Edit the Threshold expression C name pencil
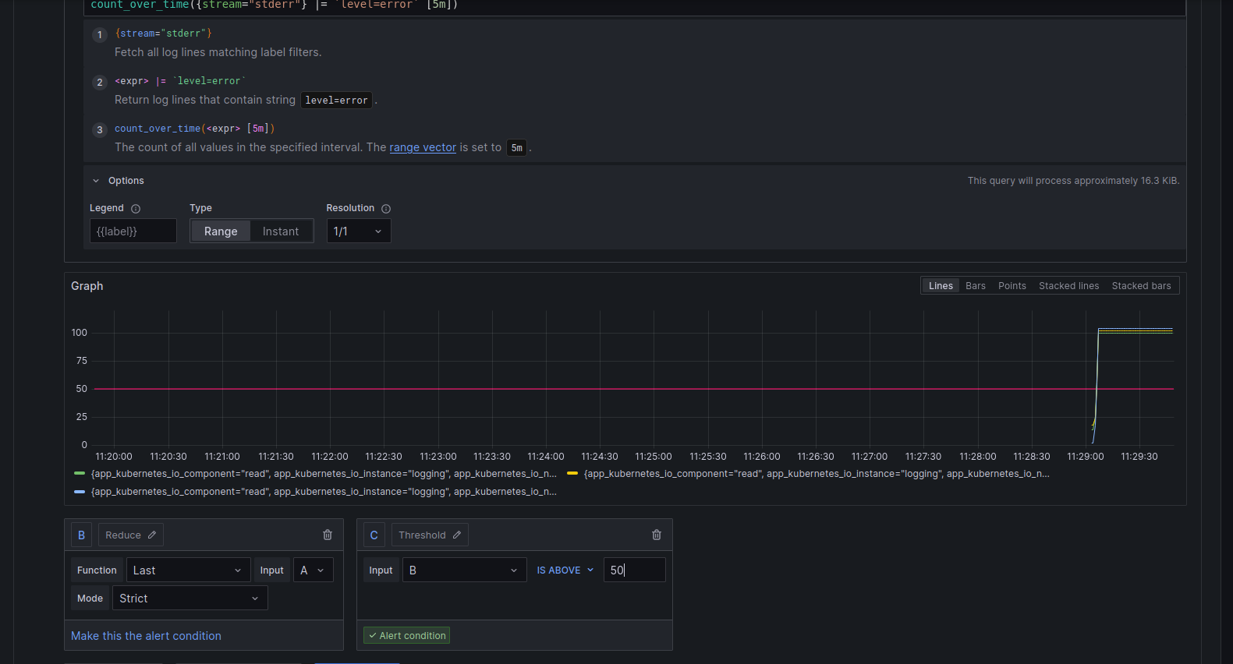 coord(457,535)
